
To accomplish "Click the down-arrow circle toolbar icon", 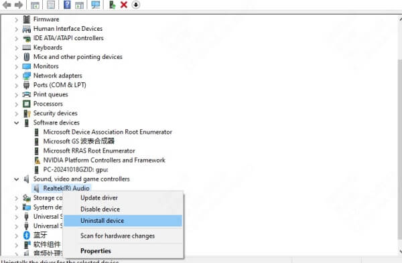I will click(x=135, y=5).
